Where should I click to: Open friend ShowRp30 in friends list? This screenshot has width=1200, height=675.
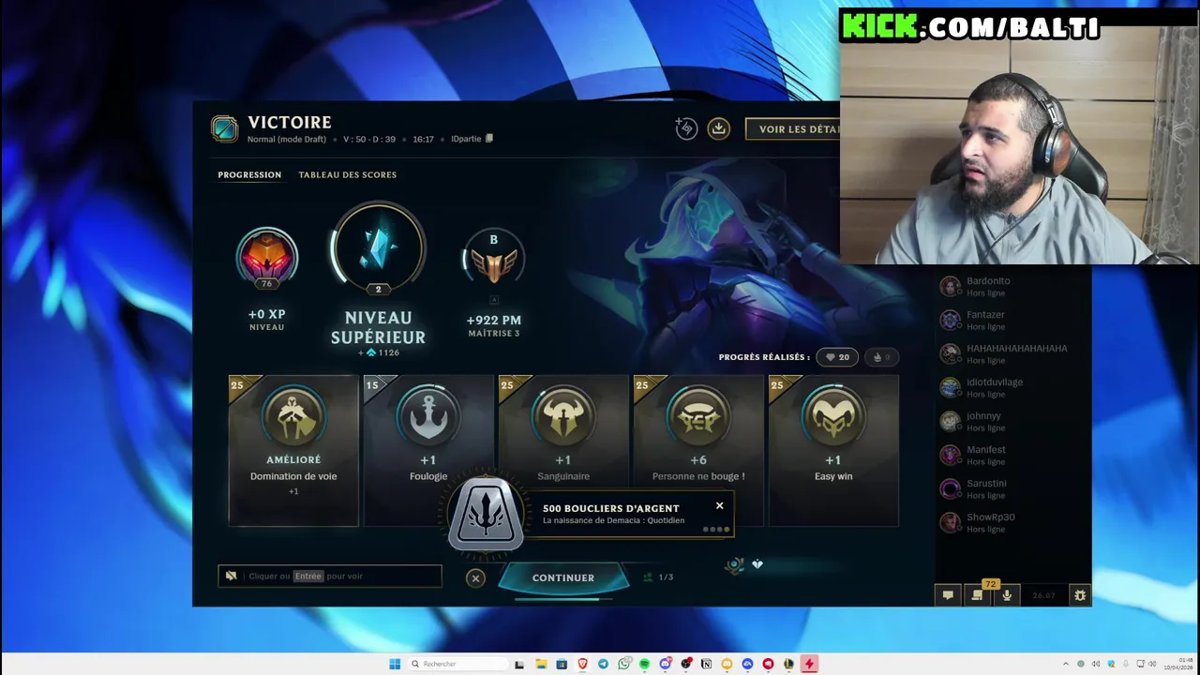click(x=1013, y=522)
